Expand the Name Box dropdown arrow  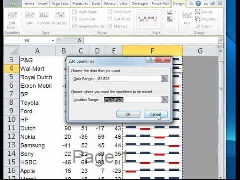[53, 40]
